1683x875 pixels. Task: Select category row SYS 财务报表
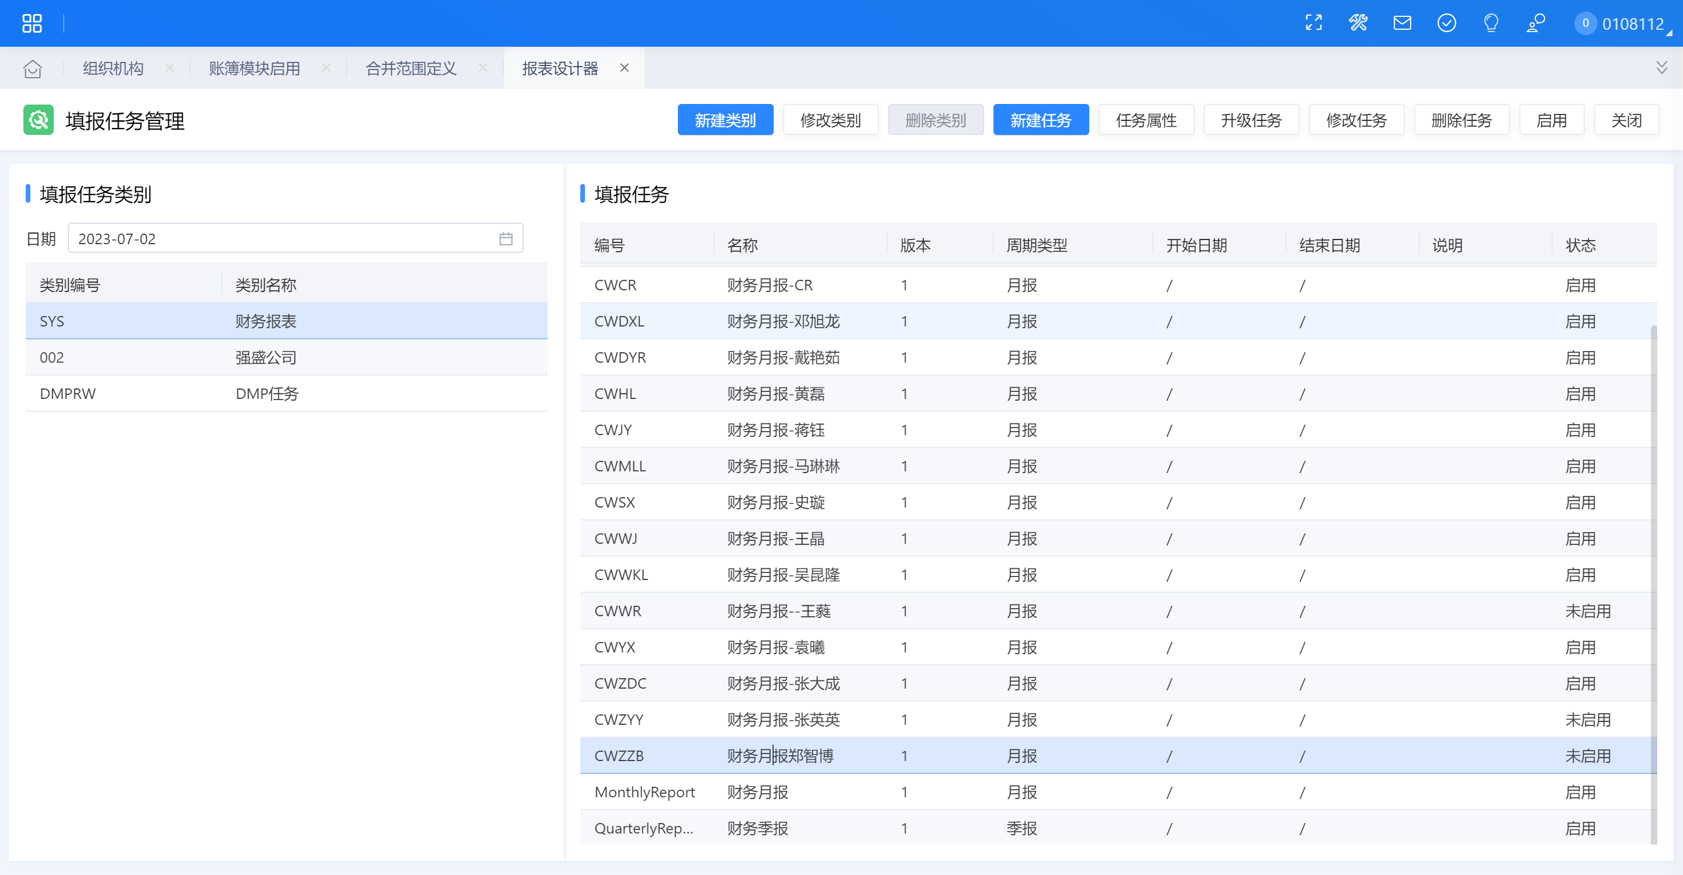(x=286, y=321)
